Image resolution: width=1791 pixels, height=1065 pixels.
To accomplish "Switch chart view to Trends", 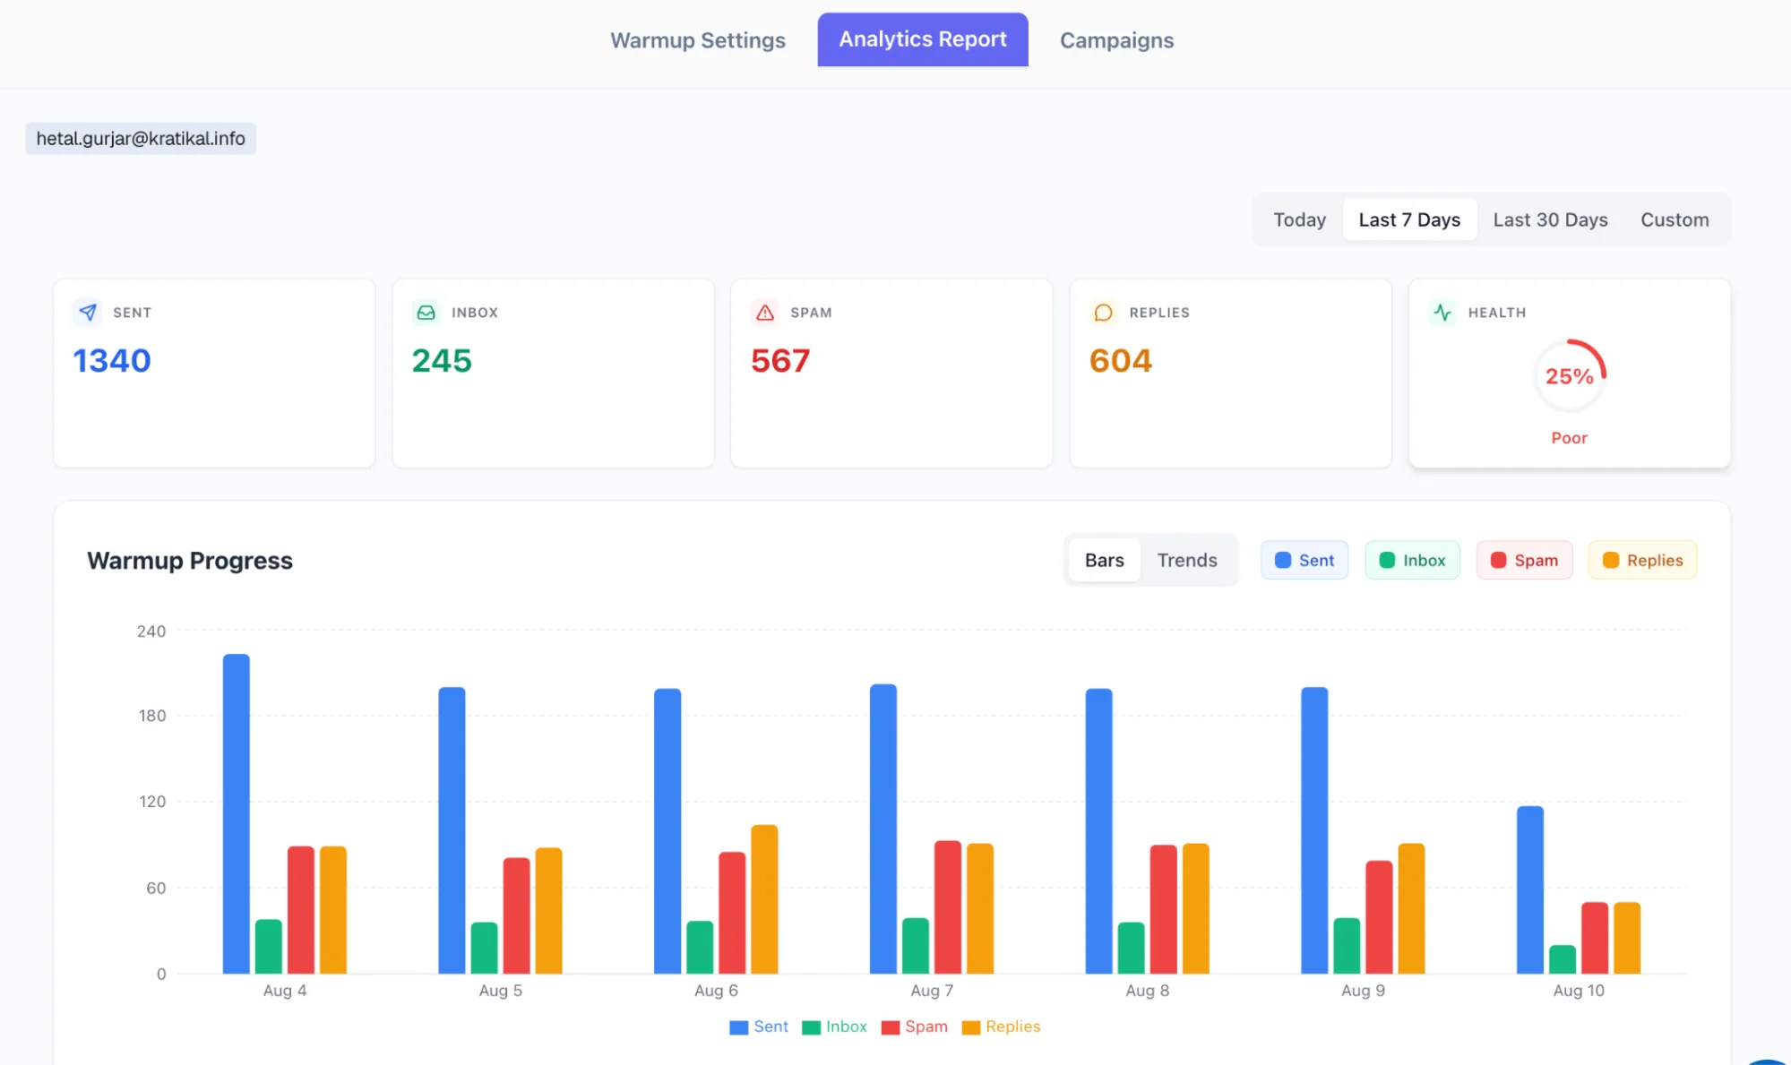I will [x=1186, y=560].
